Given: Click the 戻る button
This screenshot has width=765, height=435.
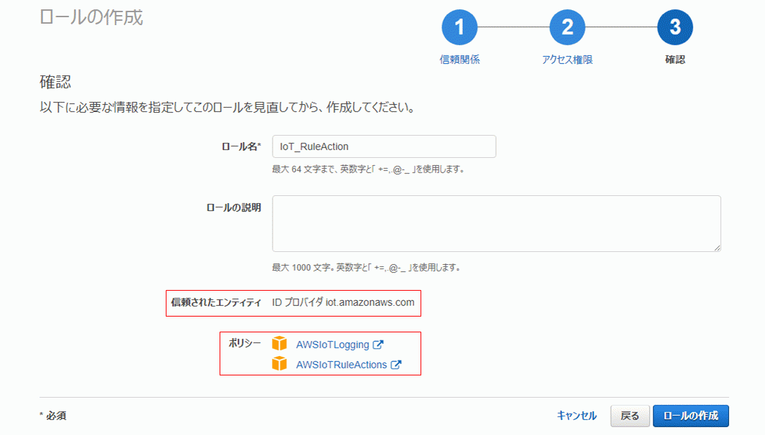Looking at the screenshot, I should (x=630, y=416).
